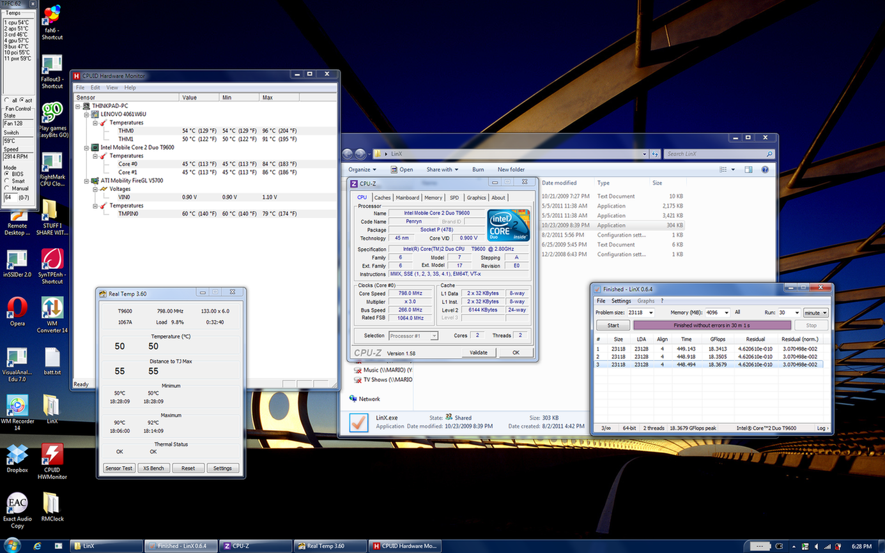The width and height of the screenshot is (885, 553).
Task: Open the Dropbox desktop icon
Action: 17,458
